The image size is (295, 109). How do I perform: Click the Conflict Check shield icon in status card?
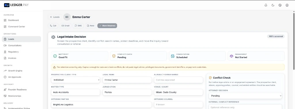pyautogui.click(x=114, y=56)
